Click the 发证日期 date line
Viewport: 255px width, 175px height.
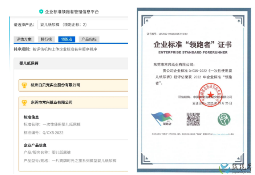pyautogui.click(x=212, y=103)
